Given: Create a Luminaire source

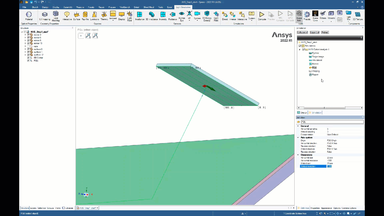Looking at the screenshot, I should tap(94, 16).
